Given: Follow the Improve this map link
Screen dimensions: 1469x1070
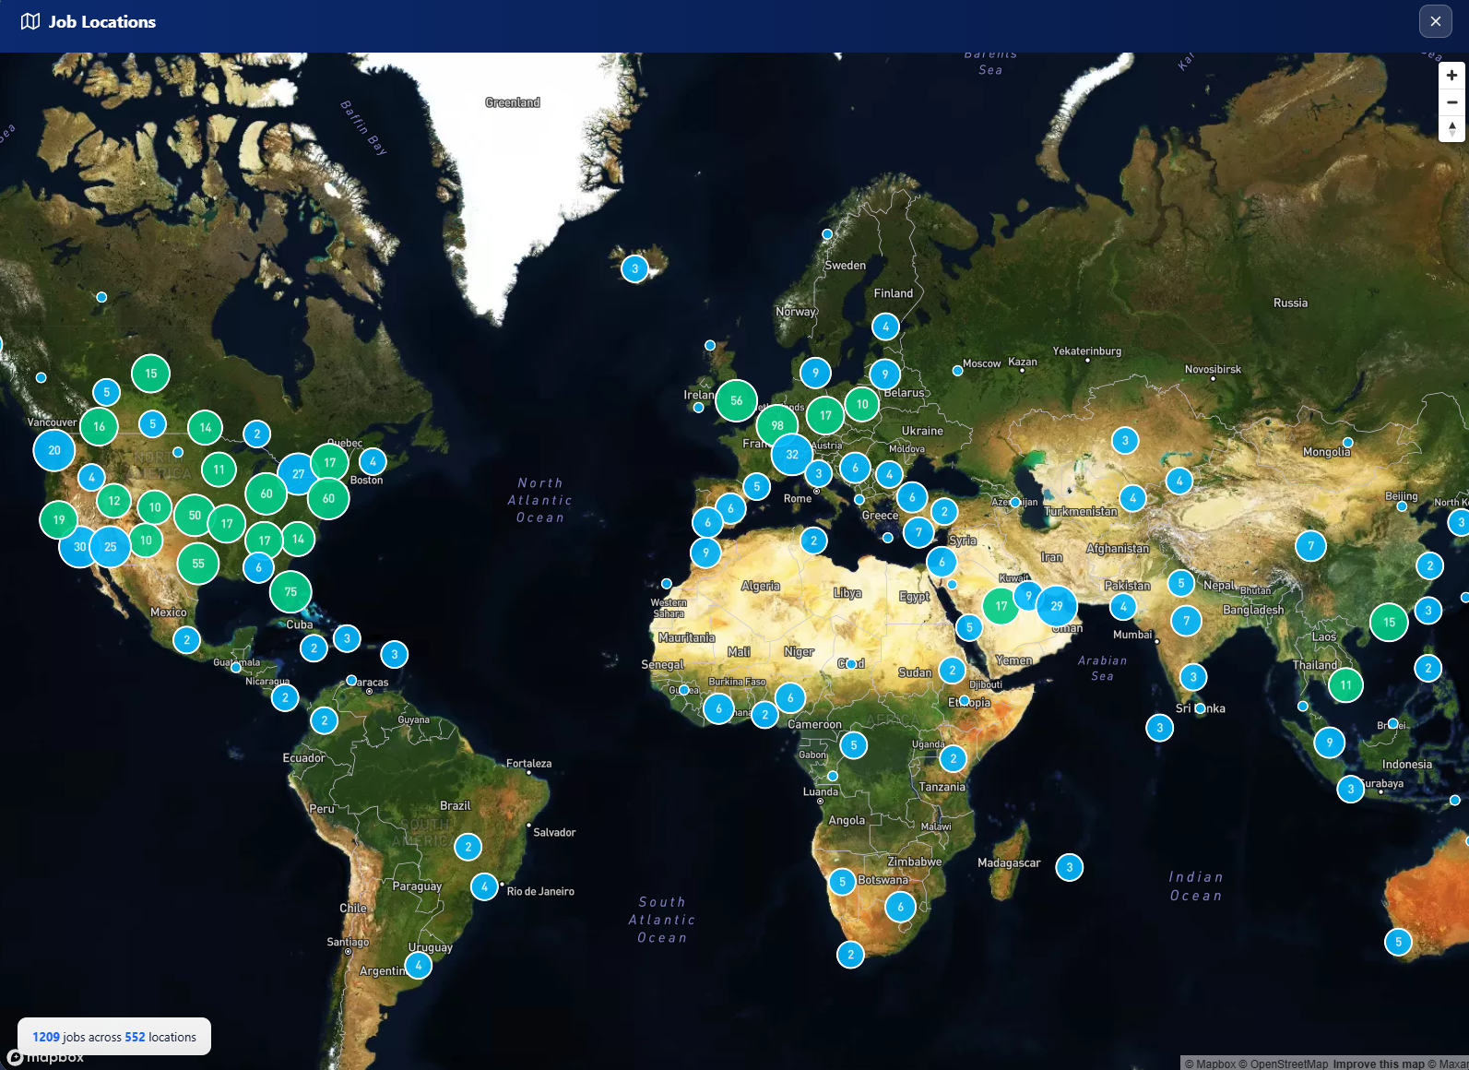Looking at the screenshot, I should [x=1378, y=1064].
